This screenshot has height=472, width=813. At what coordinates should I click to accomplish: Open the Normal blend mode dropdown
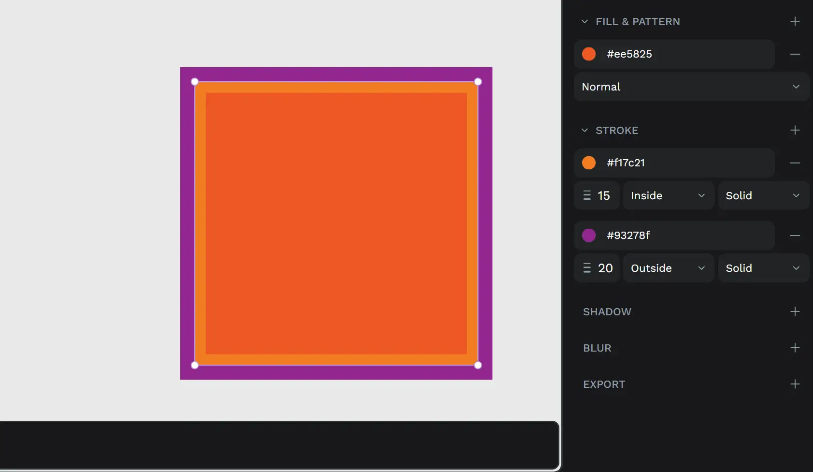[x=691, y=87]
